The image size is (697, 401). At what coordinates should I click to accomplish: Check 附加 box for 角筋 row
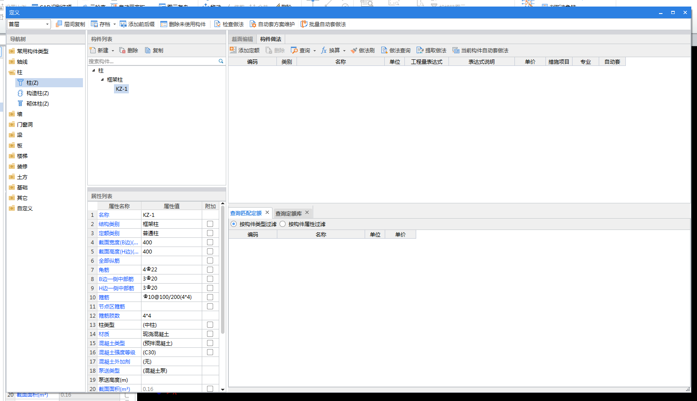tap(210, 270)
